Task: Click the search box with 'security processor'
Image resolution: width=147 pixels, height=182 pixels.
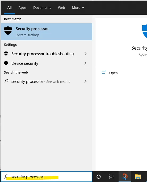Action: pyautogui.click(x=47, y=177)
